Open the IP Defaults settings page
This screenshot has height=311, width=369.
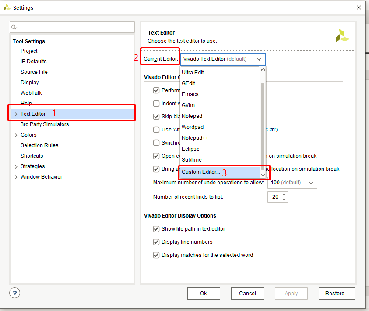click(33, 62)
